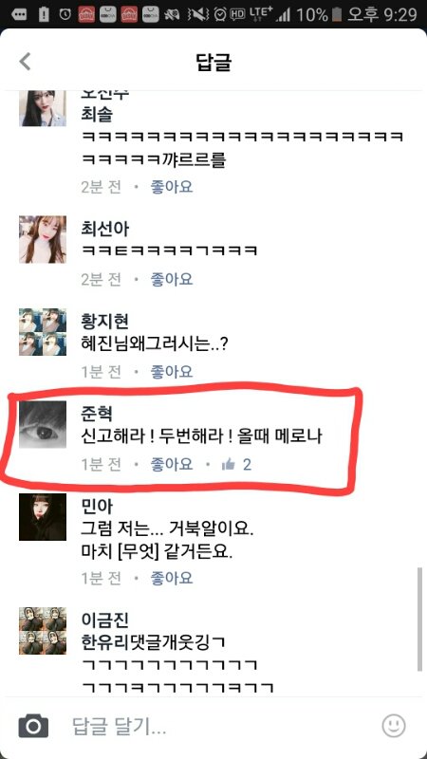Tap the thumbs-up count on 준혁's comment
The width and height of the screenshot is (427, 759).
coord(236,465)
